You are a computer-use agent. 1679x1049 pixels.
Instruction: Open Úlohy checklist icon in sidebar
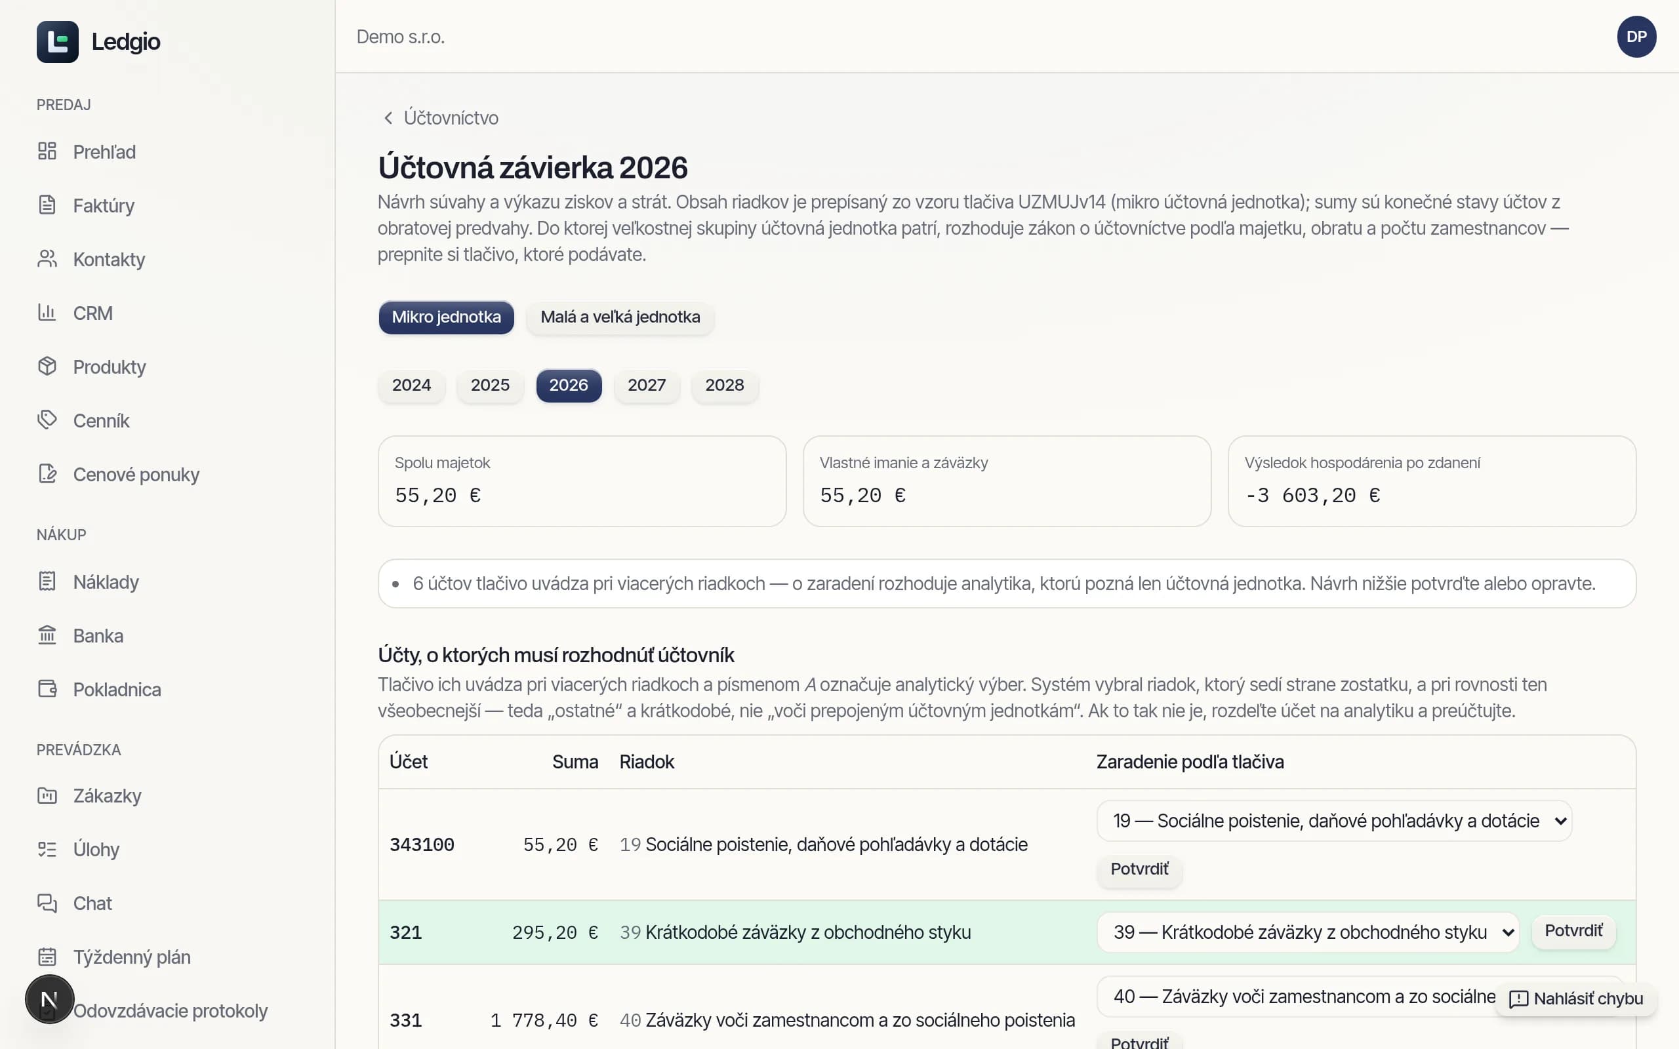(47, 849)
